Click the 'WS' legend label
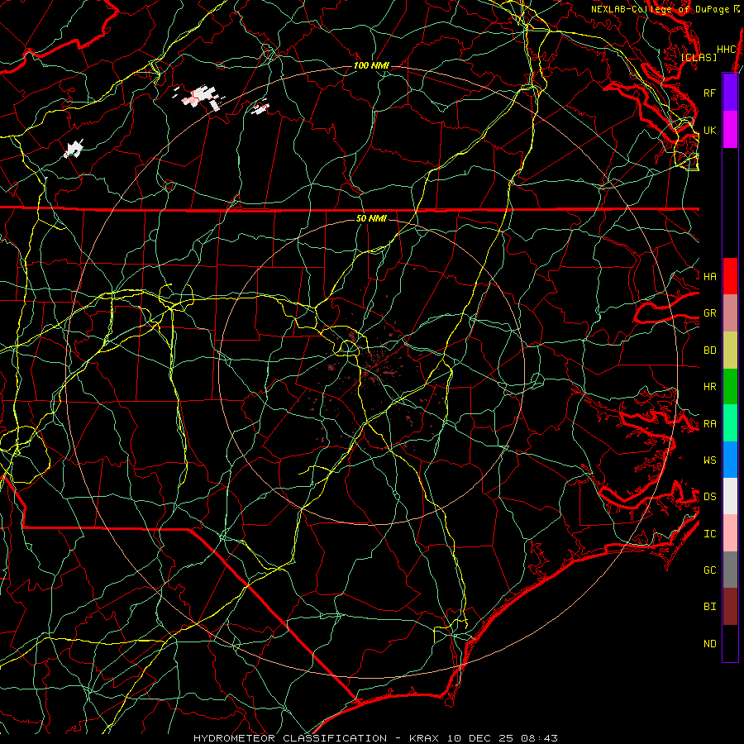 (x=709, y=460)
